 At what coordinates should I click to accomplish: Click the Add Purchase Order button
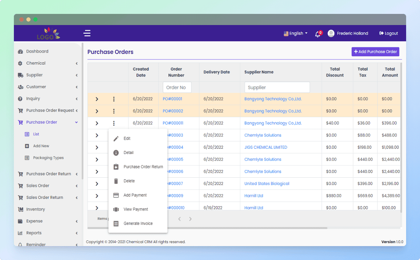(375, 52)
